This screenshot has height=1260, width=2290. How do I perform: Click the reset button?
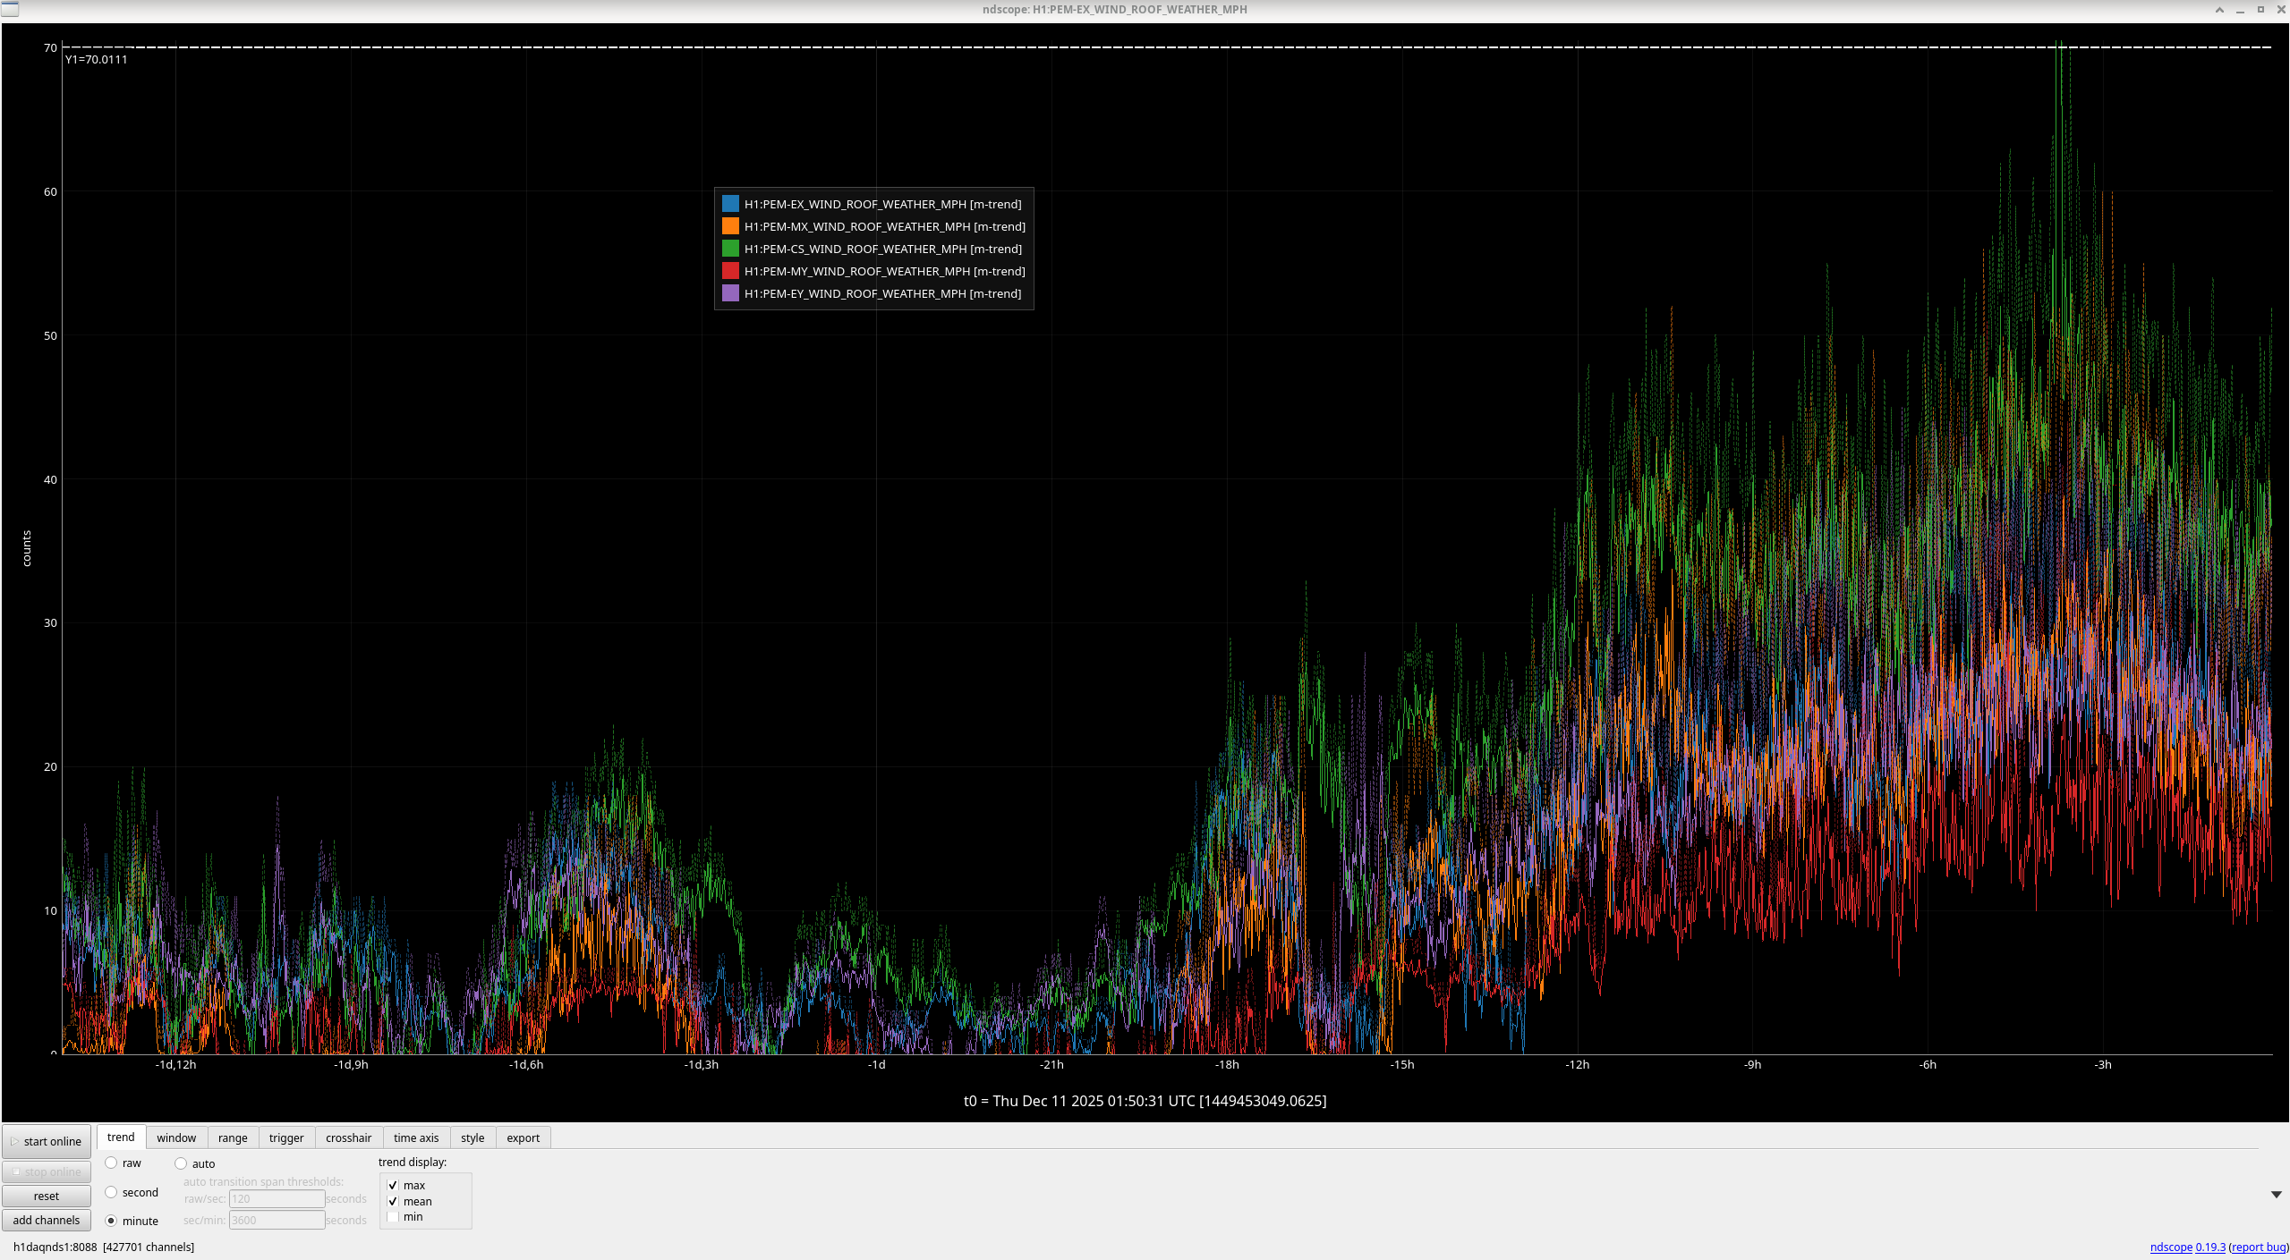click(x=47, y=1196)
